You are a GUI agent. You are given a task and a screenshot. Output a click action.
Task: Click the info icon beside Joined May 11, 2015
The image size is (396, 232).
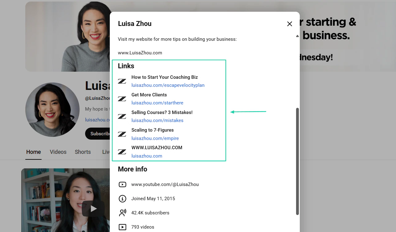122,199
